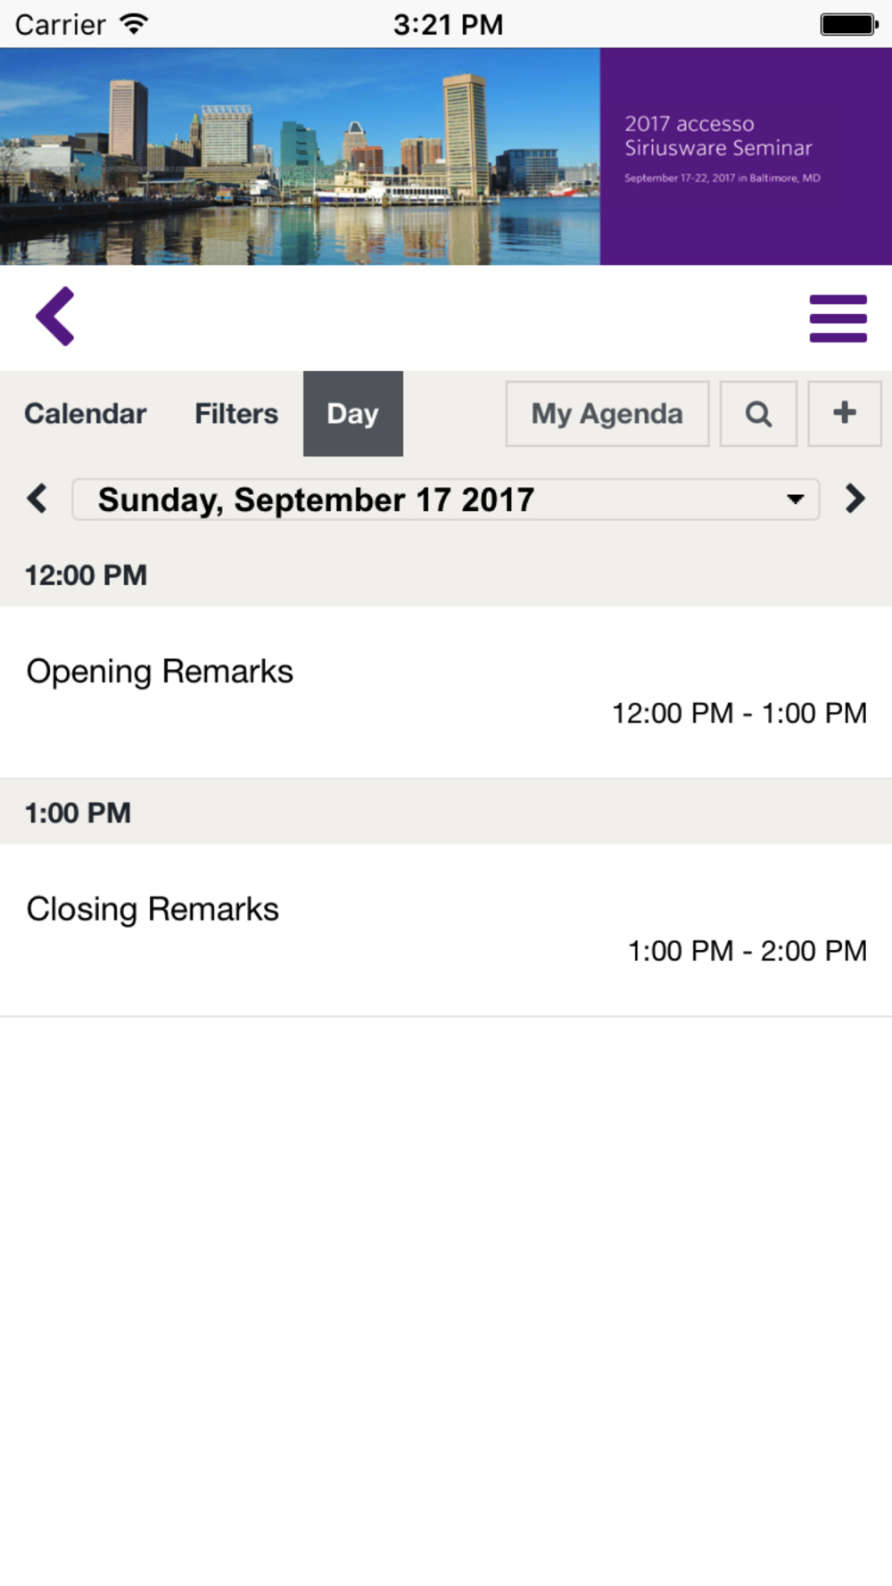Open the date dropdown arrow
The height and width of the screenshot is (1586, 892).
point(795,500)
